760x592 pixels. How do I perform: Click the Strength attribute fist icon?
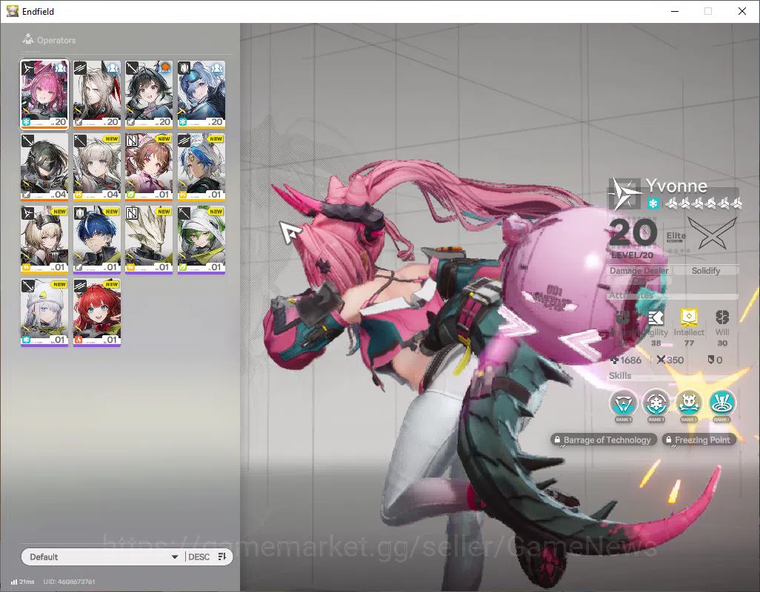pos(623,318)
